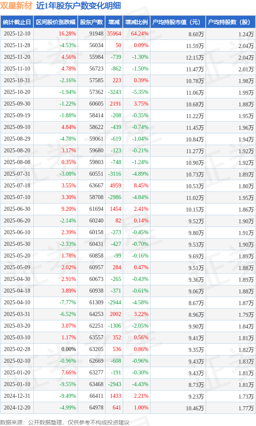Click the 2024-12-20 date cell
The width and height of the screenshot is (256, 426).
17,407
